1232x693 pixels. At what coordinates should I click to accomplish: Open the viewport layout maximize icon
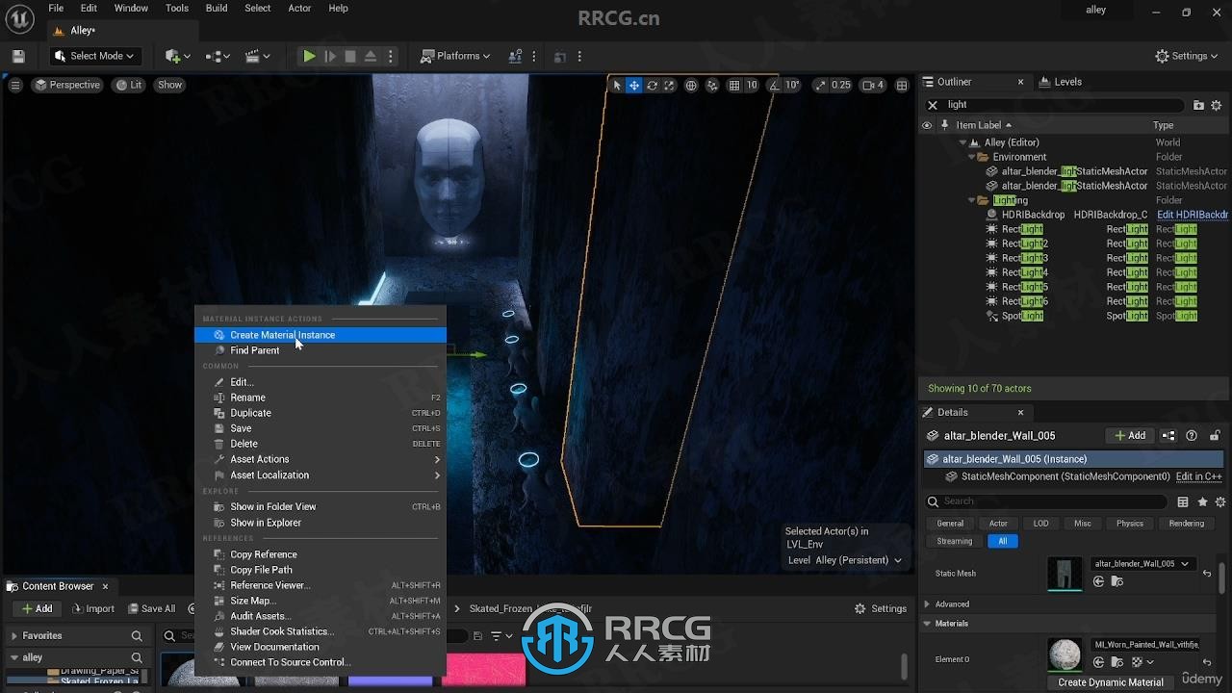pyautogui.click(x=902, y=85)
